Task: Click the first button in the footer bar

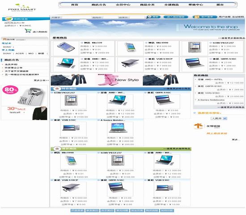Action: point(77,211)
